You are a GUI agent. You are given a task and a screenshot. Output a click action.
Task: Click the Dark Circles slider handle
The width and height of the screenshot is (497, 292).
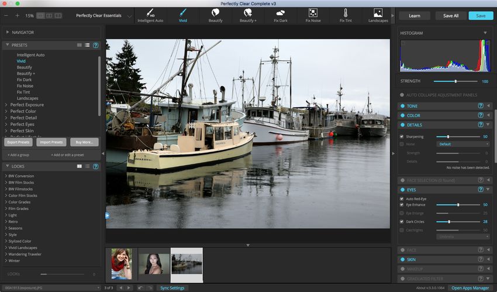coord(449,222)
